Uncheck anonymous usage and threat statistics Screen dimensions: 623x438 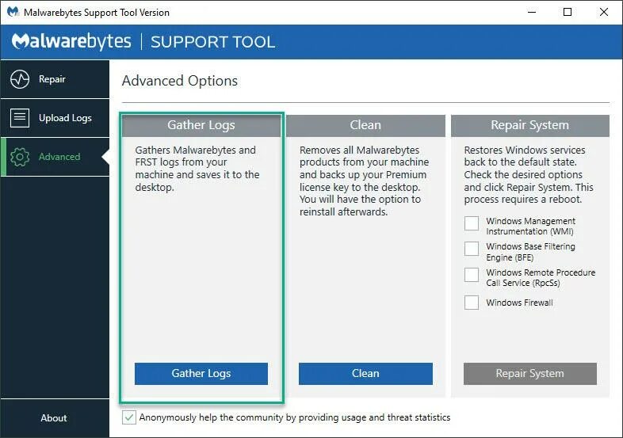(x=129, y=417)
